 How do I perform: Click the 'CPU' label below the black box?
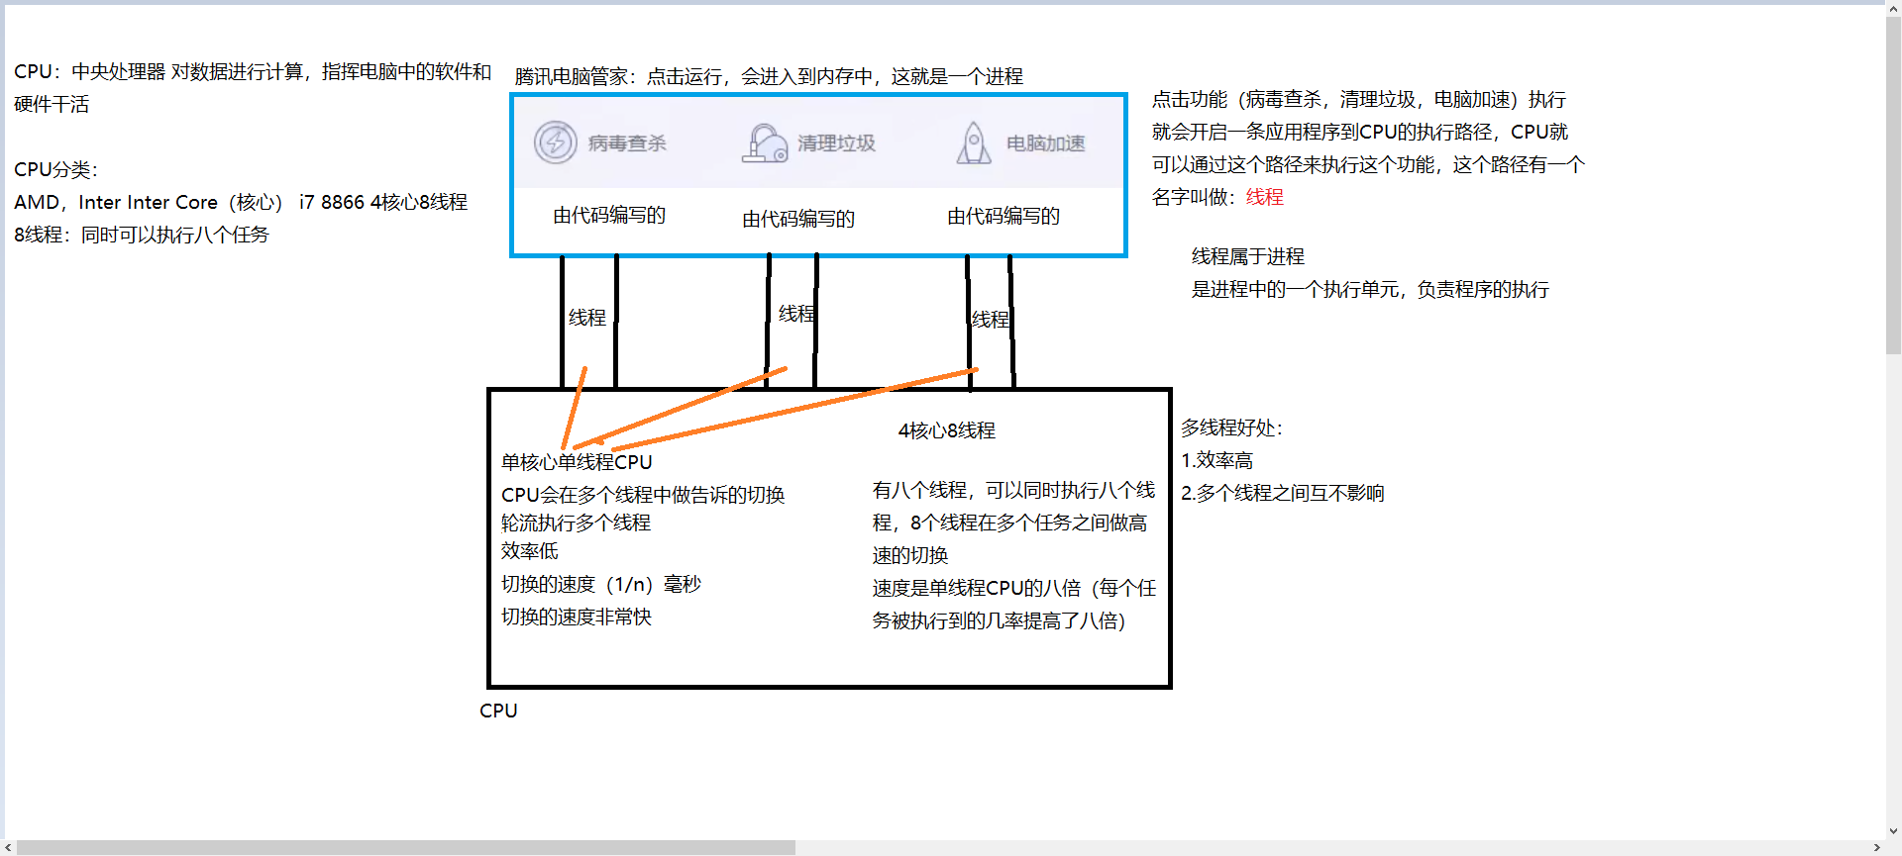(498, 711)
